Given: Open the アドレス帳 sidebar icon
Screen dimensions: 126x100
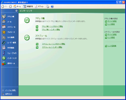Looking at the screenshot, I should point(4,16).
